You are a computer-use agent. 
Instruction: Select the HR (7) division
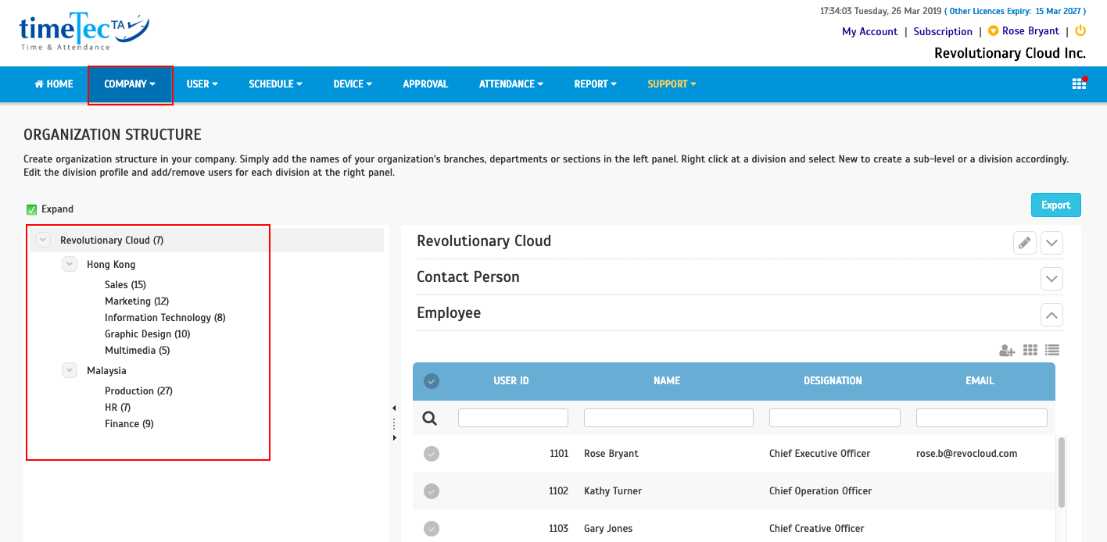118,408
